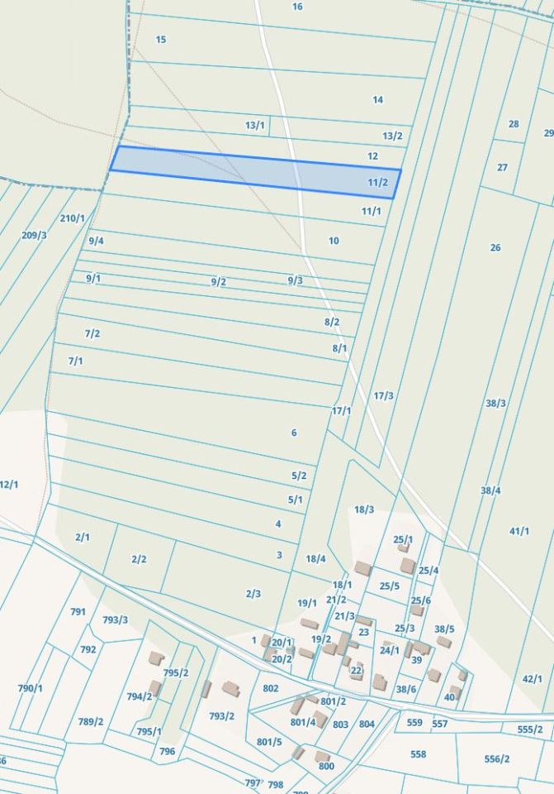Click parcel label 9/1
The width and height of the screenshot is (554, 794).
coord(93,279)
